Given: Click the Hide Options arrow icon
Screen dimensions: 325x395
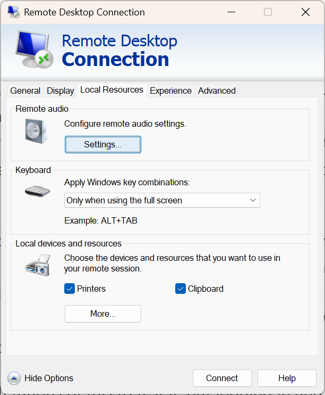Looking at the screenshot, I should click(14, 378).
